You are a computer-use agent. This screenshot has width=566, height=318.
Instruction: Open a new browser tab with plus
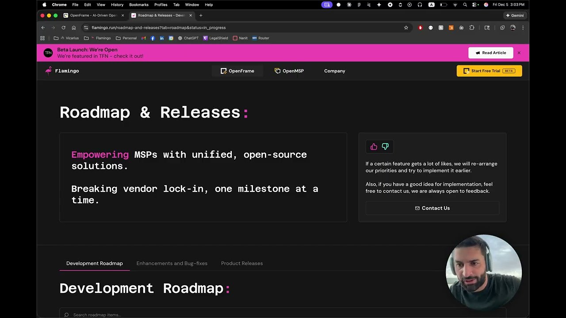click(201, 15)
